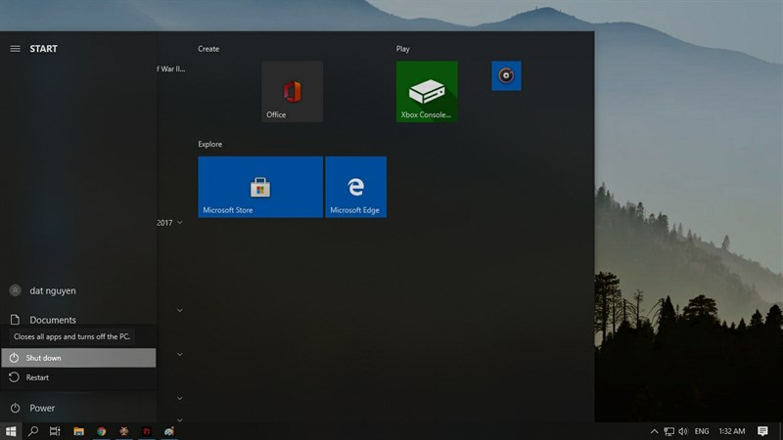
Task: Click the Windows Start button
Action: (11, 431)
